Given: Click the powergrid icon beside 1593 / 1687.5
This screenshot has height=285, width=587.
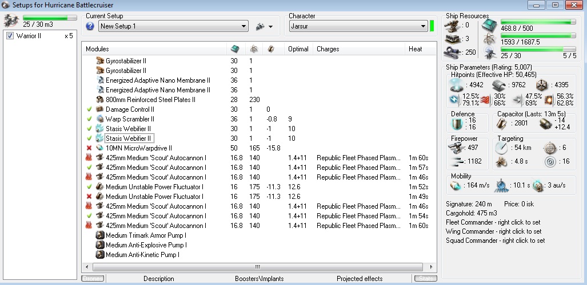Looking at the screenshot, I should pyautogui.click(x=489, y=39).
